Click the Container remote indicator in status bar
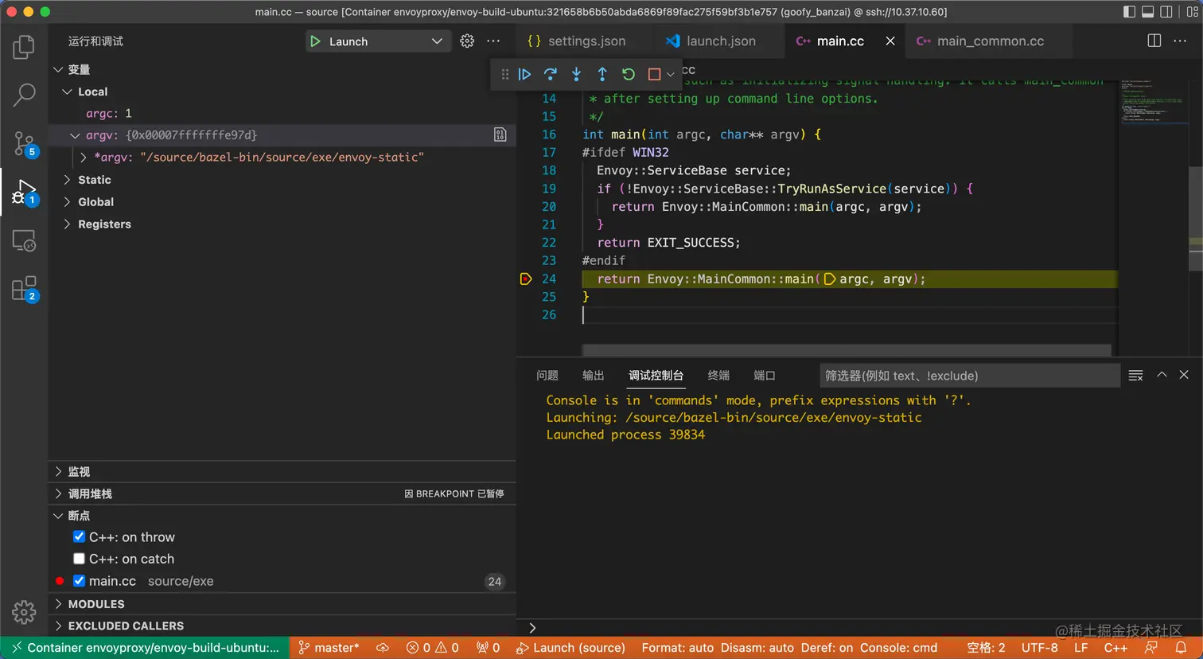This screenshot has height=659, width=1203. tap(145, 648)
